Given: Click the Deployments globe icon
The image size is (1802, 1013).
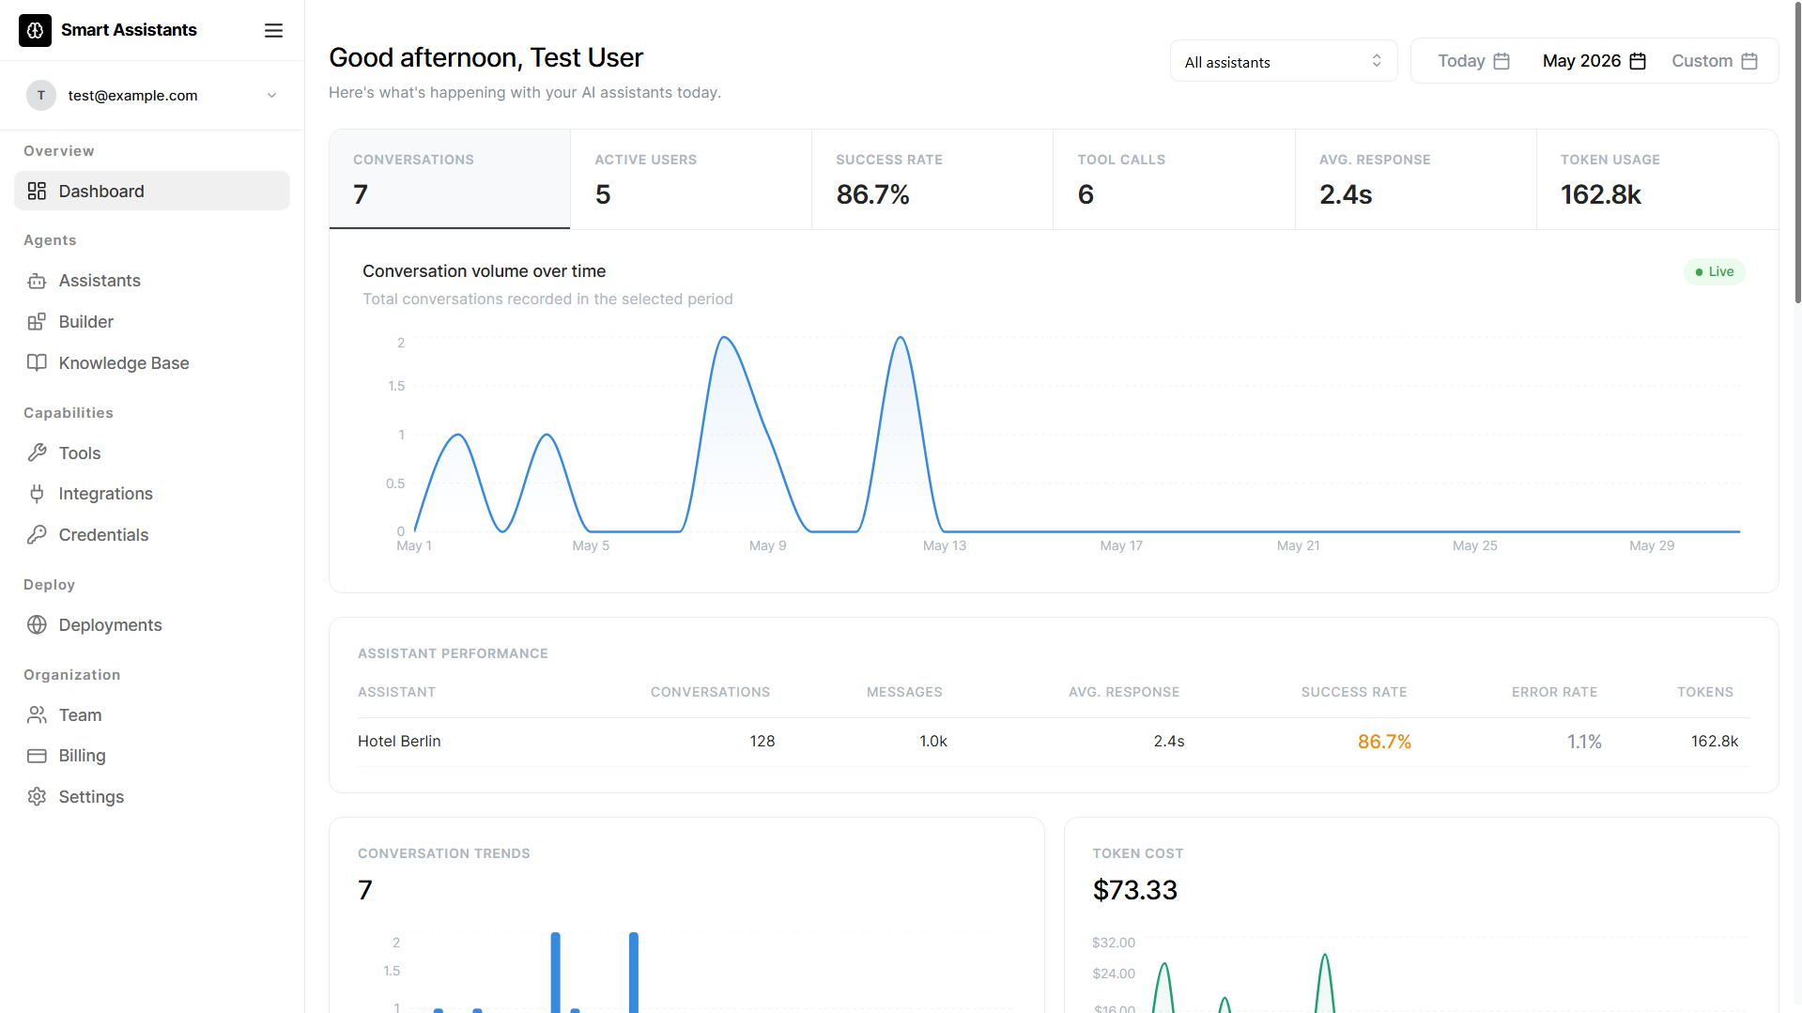Looking at the screenshot, I should coord(37,625).
